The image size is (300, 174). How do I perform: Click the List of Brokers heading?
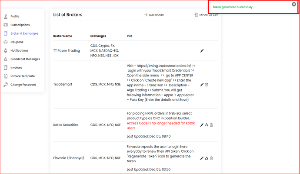68,15
